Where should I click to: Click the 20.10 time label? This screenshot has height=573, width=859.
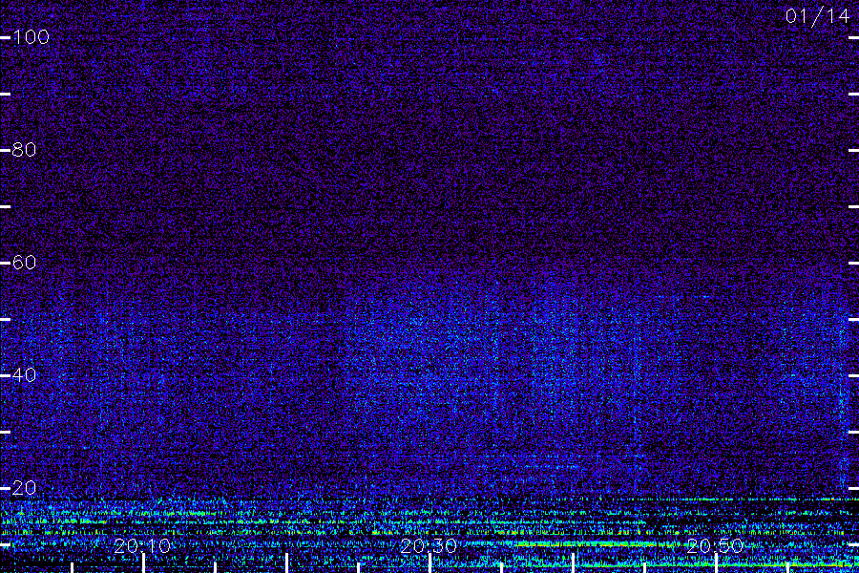(x=142, y=545)
